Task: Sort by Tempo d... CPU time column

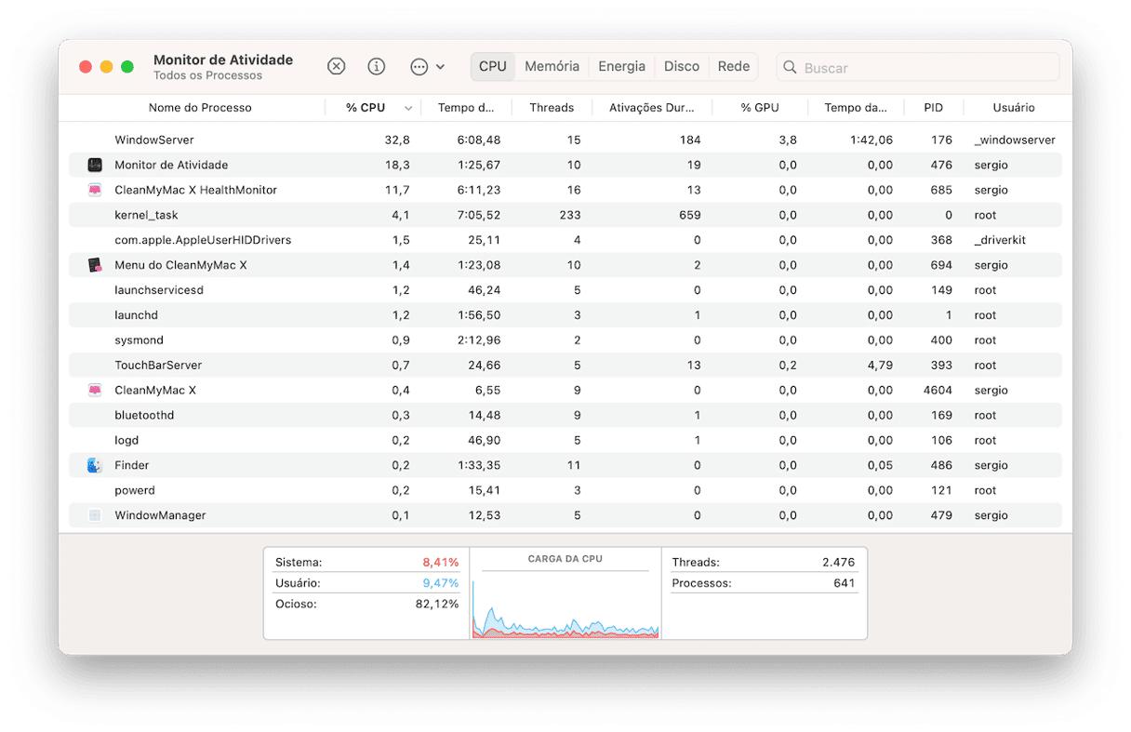Action: [466, 108]
